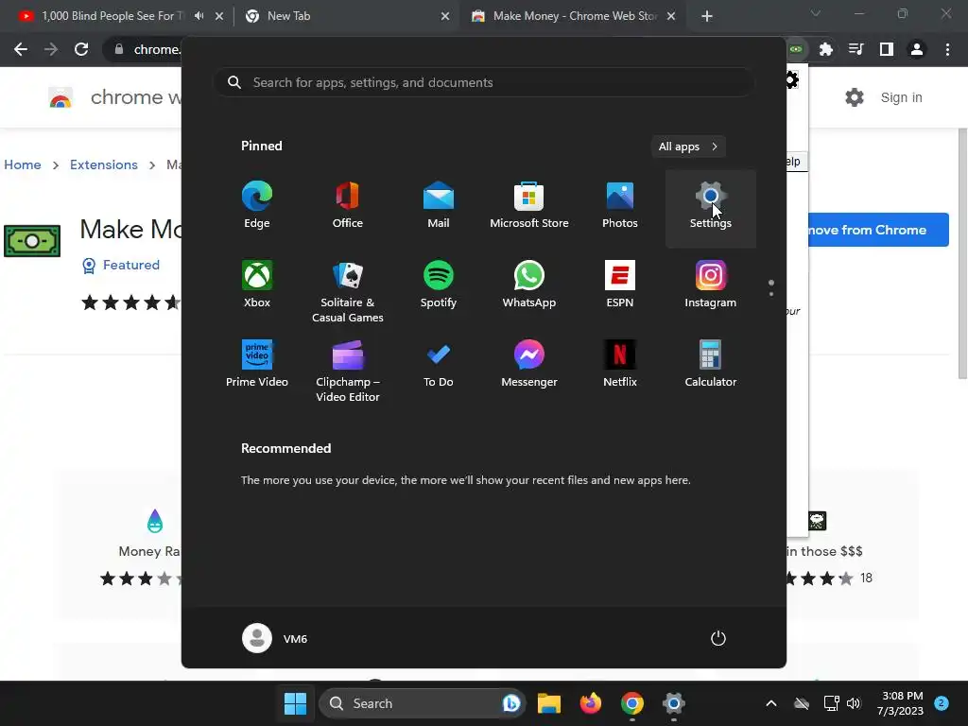Open Instagram from pinned apps
The height and width of the screenshot is (726, 968).
click(711, 285)
